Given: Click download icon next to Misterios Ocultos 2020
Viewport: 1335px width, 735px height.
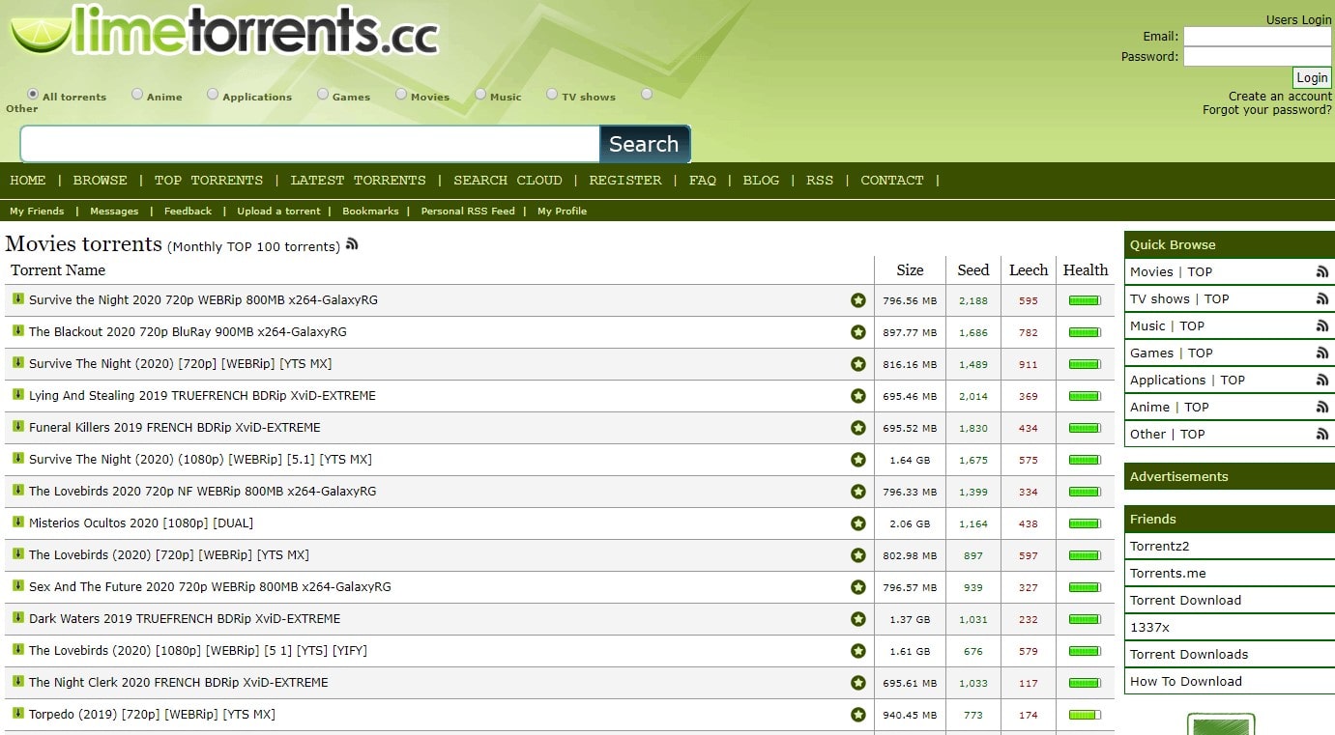Looking at the screenshot, I should click(18, 522).
